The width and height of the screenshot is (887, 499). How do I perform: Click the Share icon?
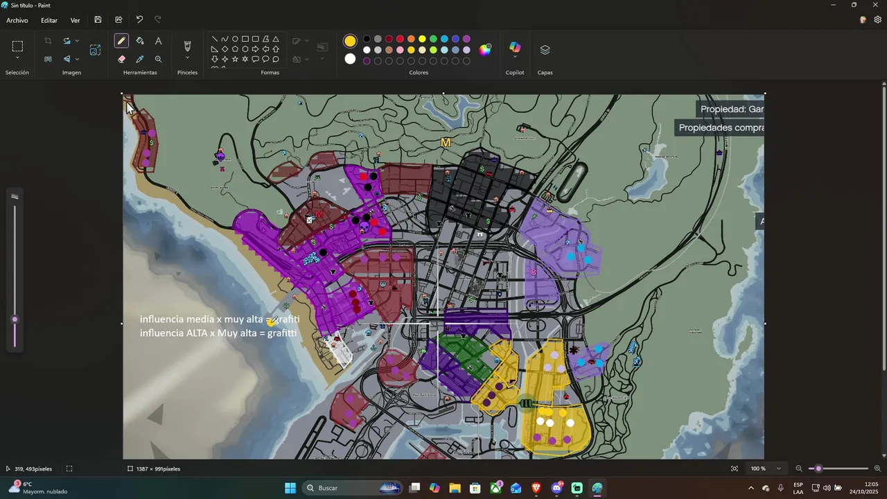[x=118, y=20]
